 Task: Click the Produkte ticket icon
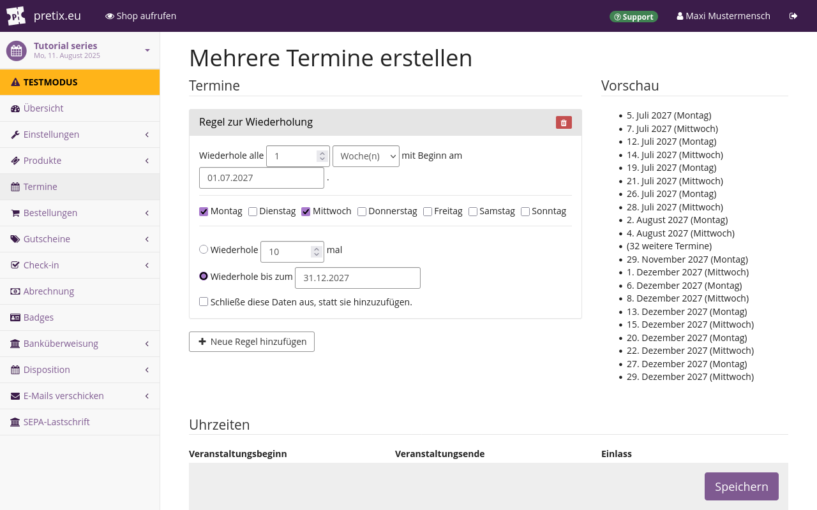coord(15,161)
